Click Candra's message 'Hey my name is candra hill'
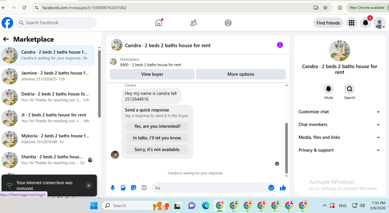This screenshot has height=213, width=389. point(151,96)
